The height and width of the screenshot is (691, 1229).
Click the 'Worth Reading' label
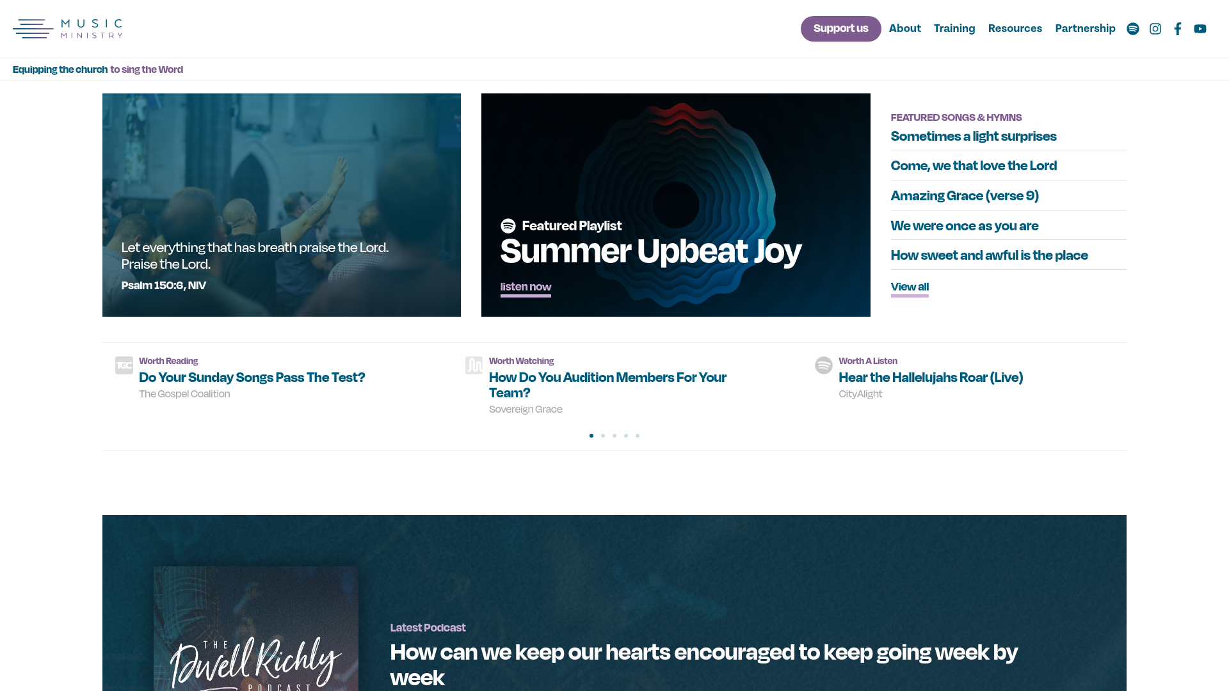click(x=168, y=361)
